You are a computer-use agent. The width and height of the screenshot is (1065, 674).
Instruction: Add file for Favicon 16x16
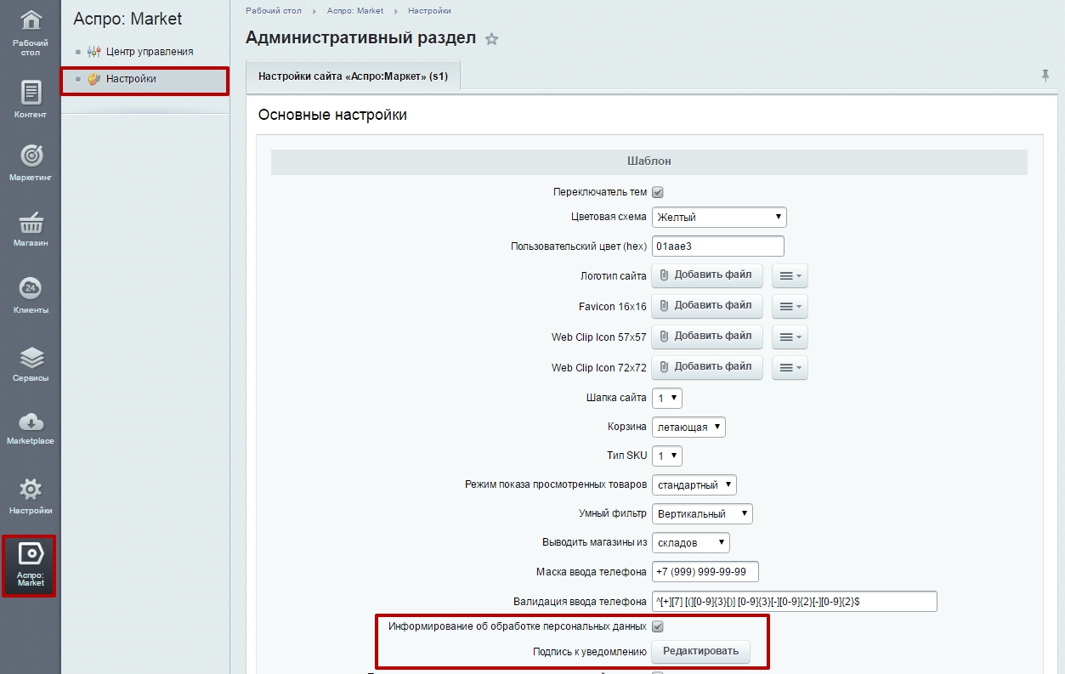pos(707,306)
